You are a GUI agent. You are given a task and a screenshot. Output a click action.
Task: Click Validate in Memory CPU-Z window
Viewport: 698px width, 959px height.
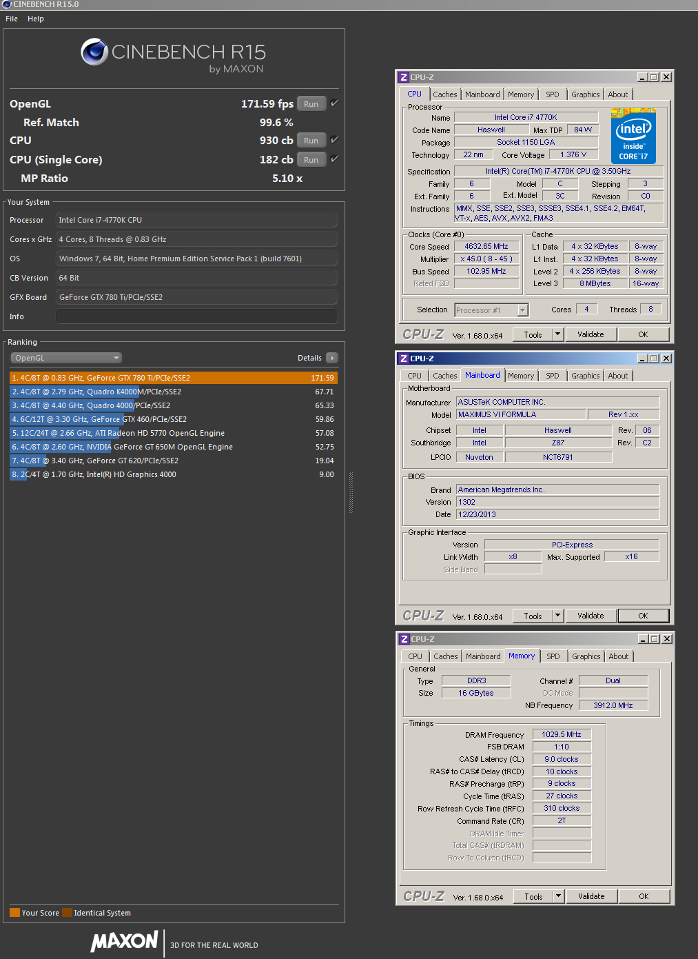point(591,896)
